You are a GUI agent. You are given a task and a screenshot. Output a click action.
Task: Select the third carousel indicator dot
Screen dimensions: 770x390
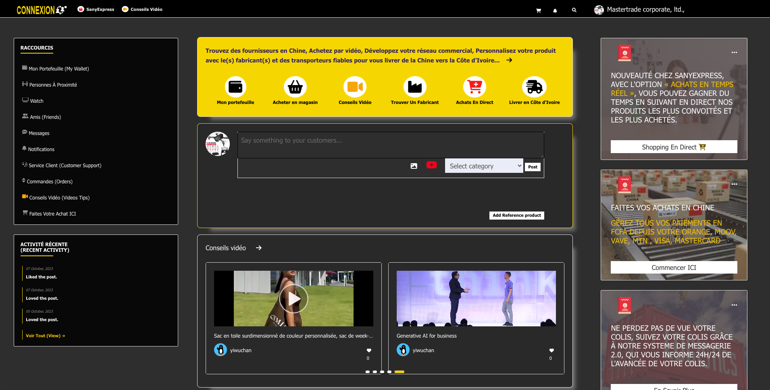(x=382, y=372)
